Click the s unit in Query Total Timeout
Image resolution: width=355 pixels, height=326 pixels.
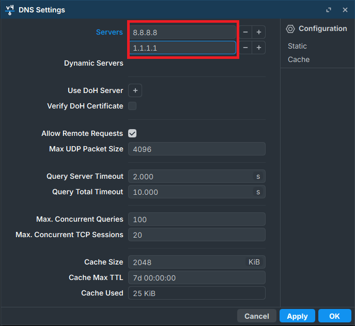click(258, 192)
